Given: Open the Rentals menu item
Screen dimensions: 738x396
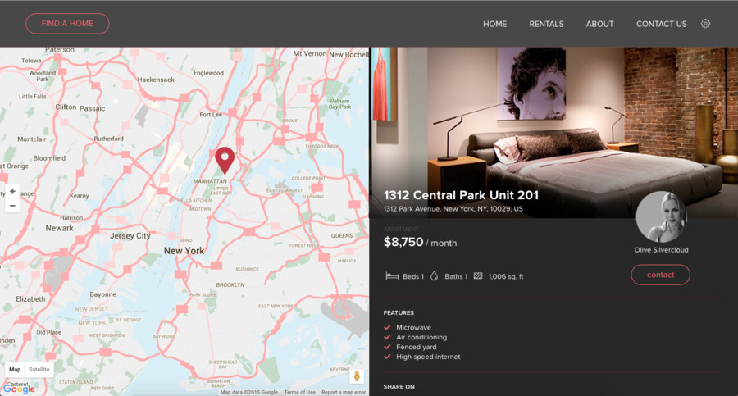Looking at the screenshot, I should pyautogui.click(x=546, y=24).
